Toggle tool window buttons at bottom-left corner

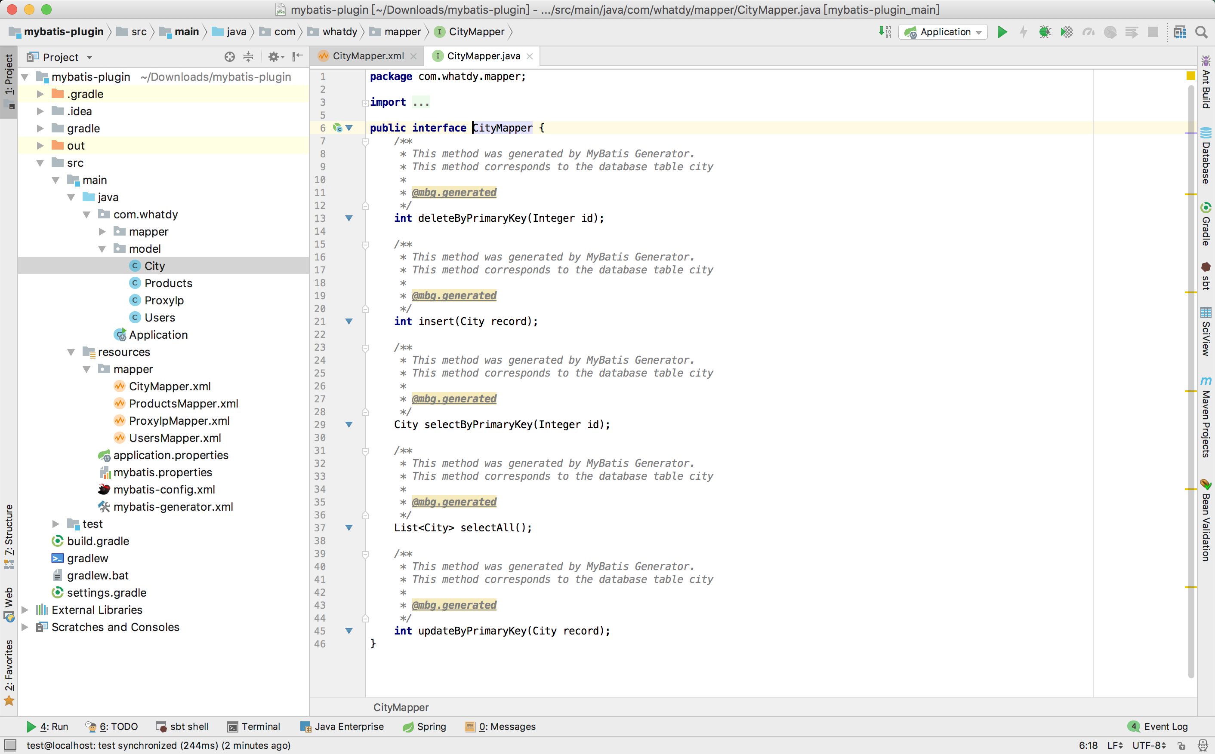tap(10, 745)
